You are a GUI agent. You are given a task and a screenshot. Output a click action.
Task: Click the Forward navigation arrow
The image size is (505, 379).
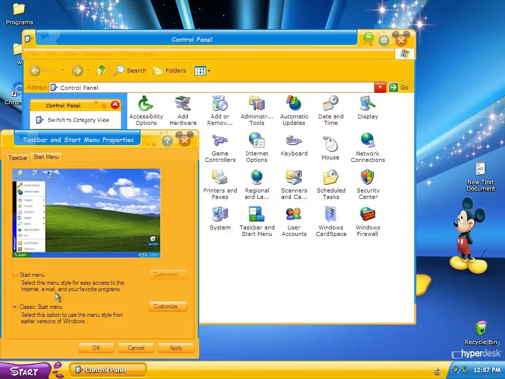tap(77, 70)
